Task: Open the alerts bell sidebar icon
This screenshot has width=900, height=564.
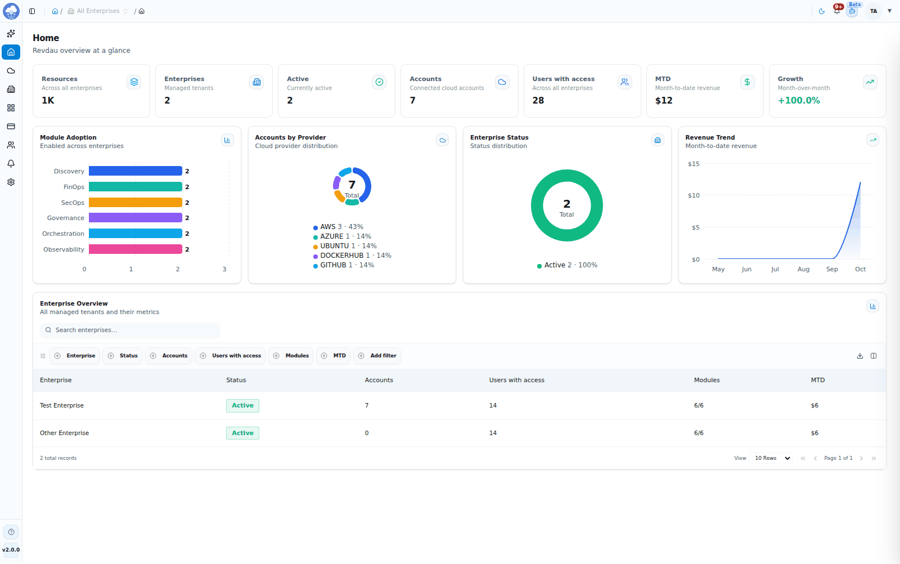Action: 11,164
